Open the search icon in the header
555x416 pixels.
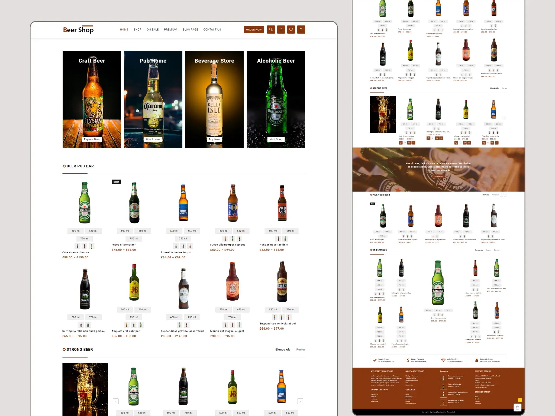[x=271, y=30]
